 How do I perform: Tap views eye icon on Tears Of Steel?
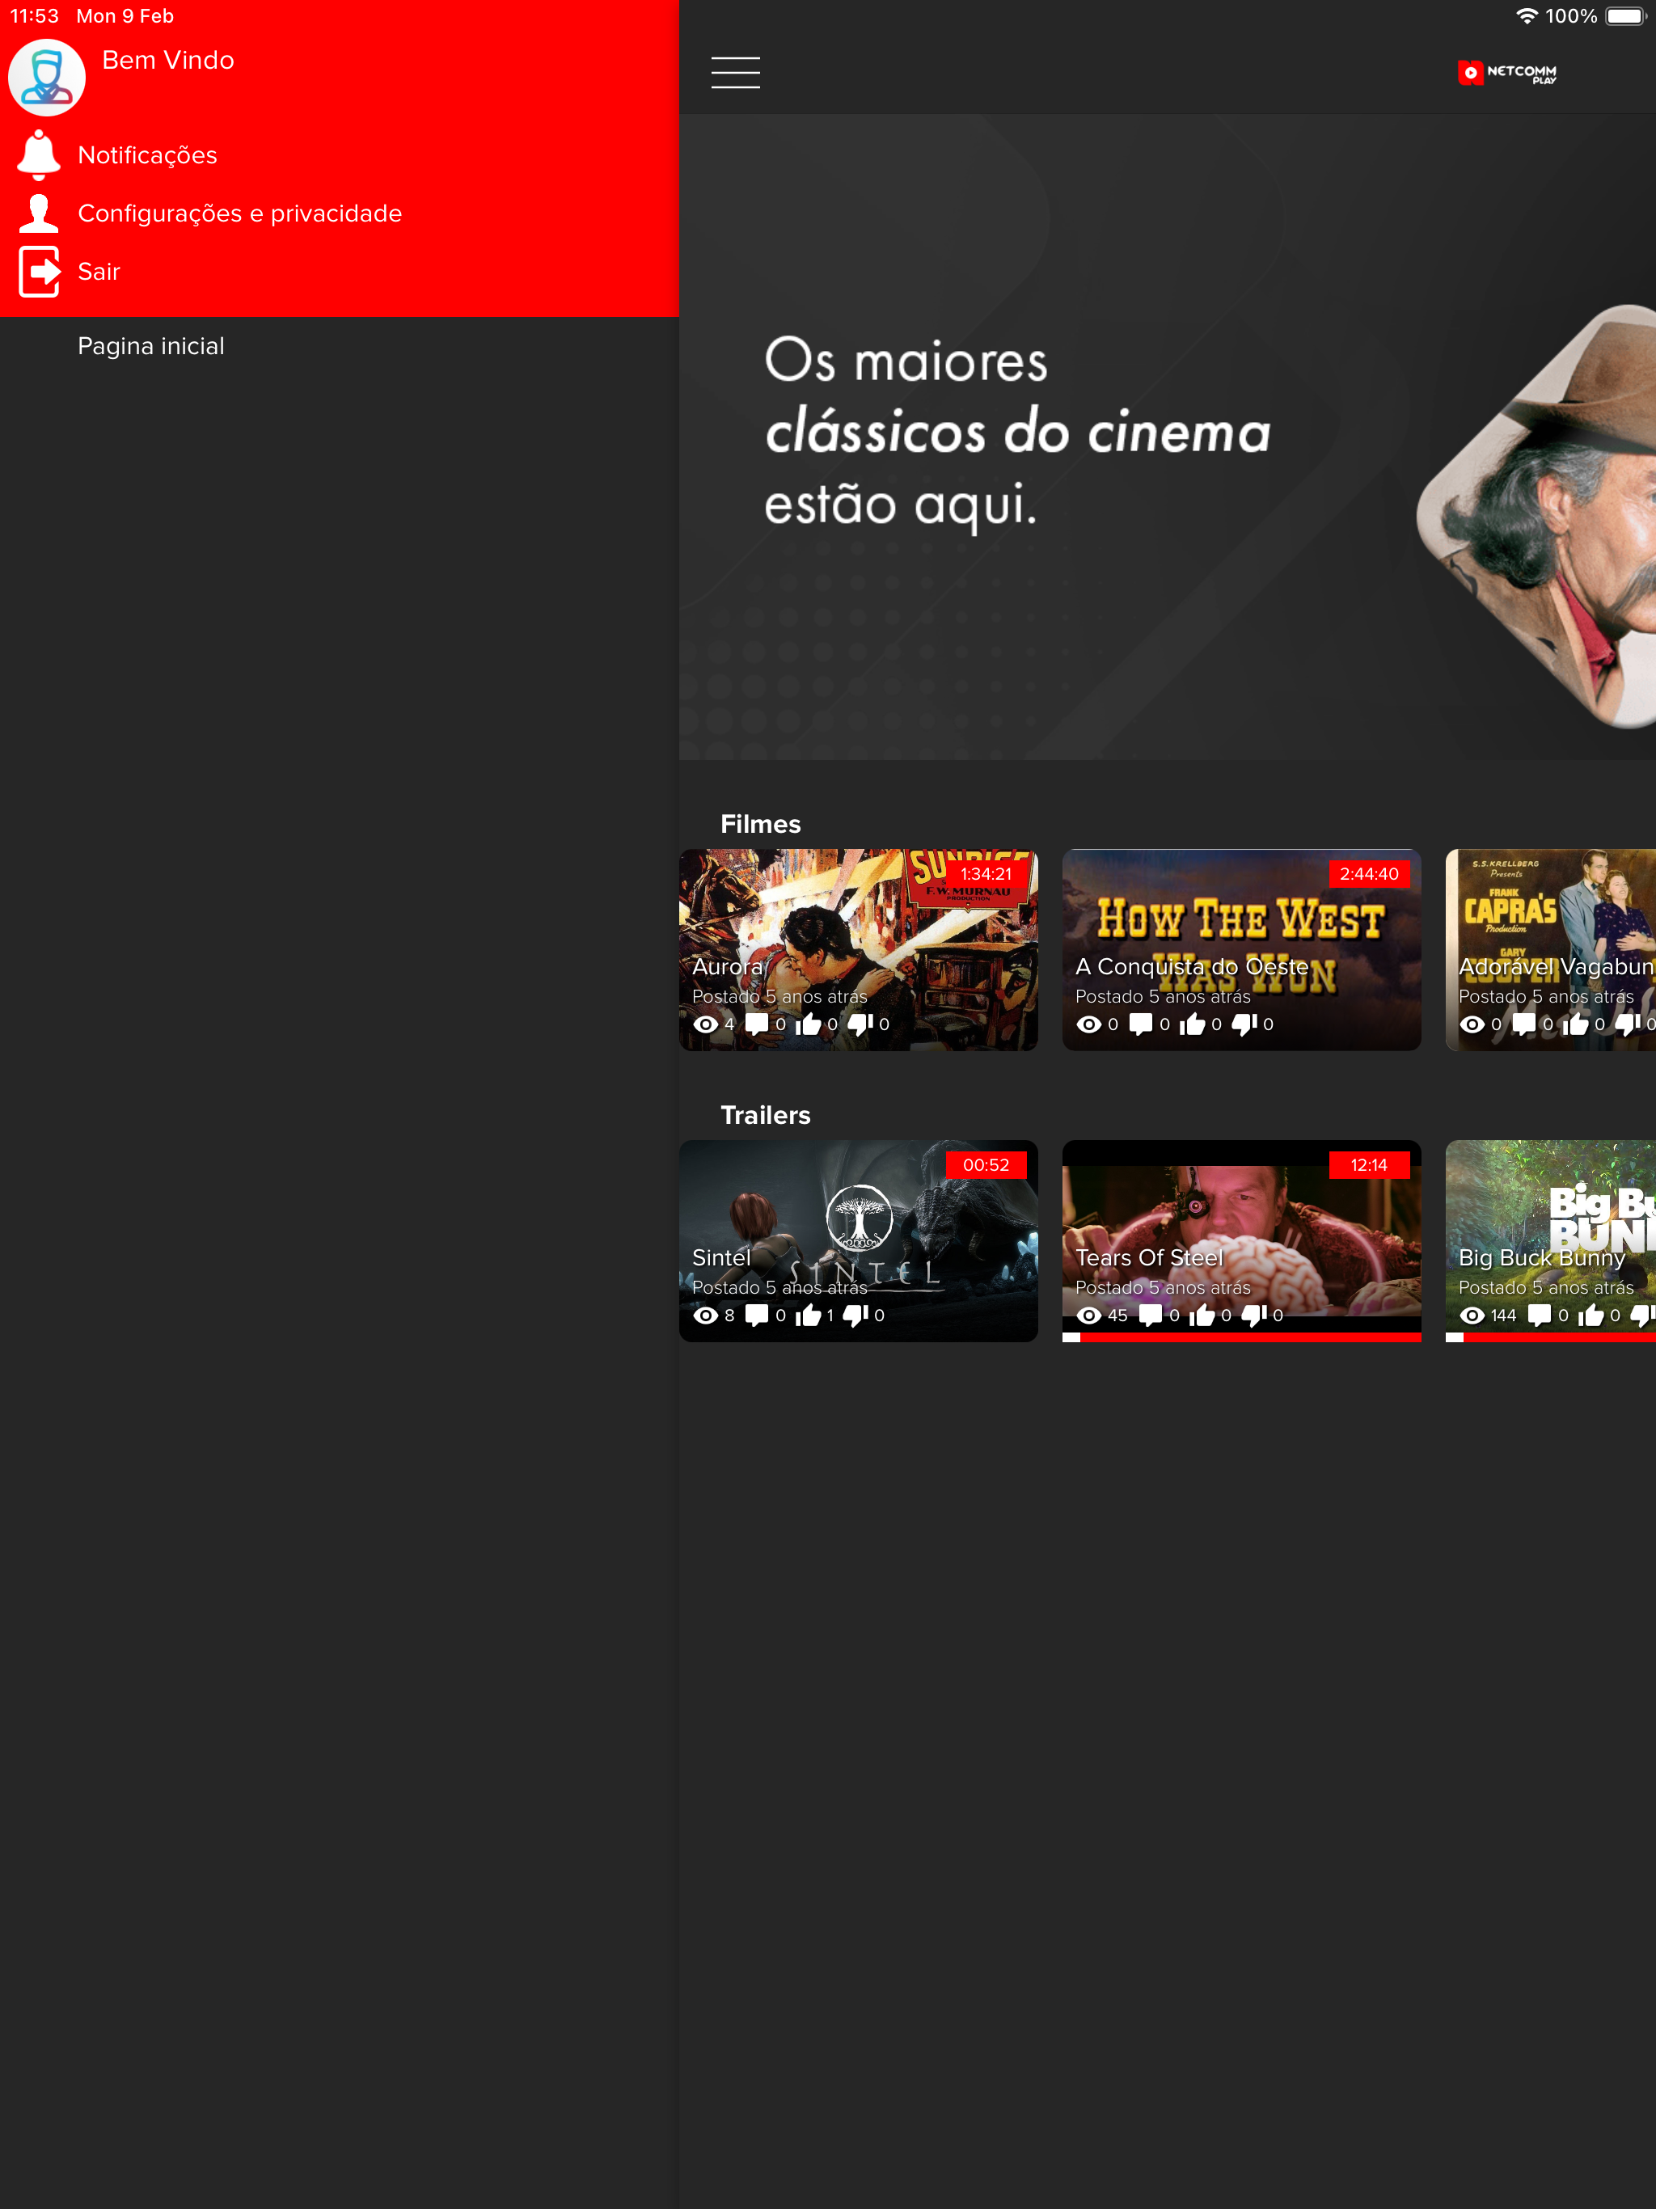point(1088,1316)
